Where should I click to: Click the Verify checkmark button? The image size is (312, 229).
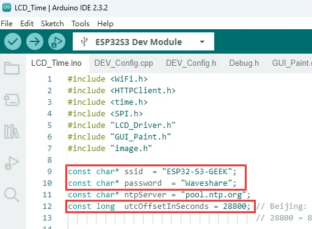[x=13, y=41]
